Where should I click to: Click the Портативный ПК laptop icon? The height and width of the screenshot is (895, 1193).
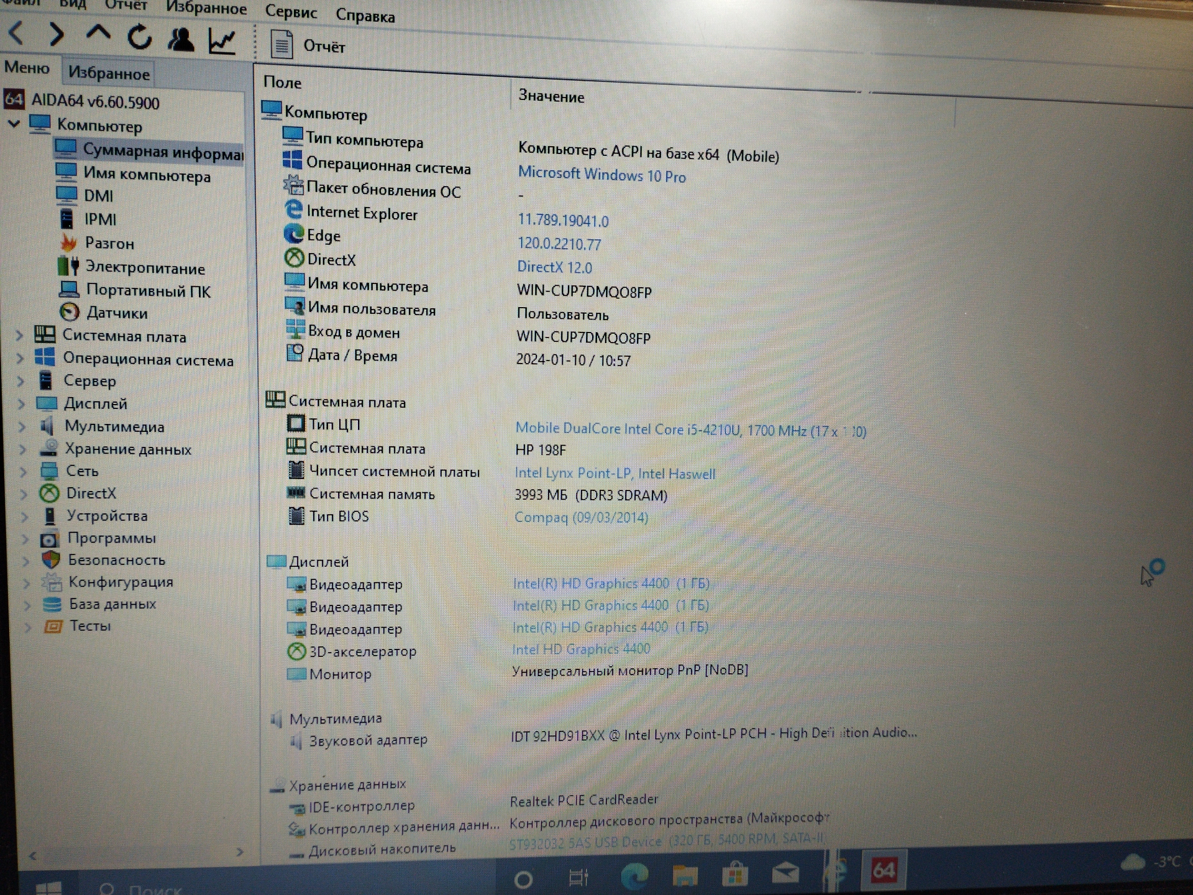pyautogui.click(x=68, y=289)
